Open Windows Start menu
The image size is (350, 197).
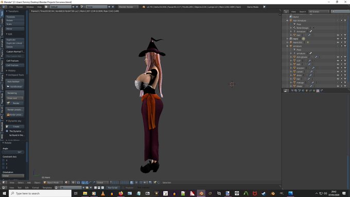pos(4,193)
